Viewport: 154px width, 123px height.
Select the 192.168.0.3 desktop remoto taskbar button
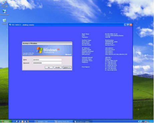(x=83, y=122)
